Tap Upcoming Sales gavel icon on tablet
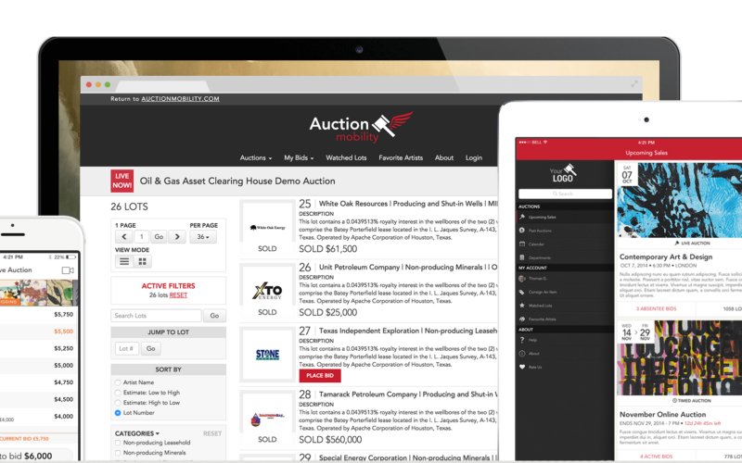 522,217
